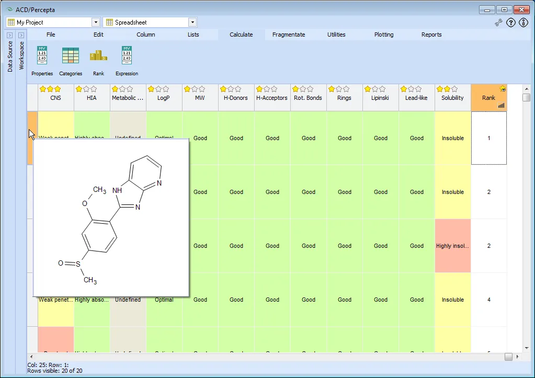Click the Workspace side panel label
535x378 pixels.
point(21,55)
